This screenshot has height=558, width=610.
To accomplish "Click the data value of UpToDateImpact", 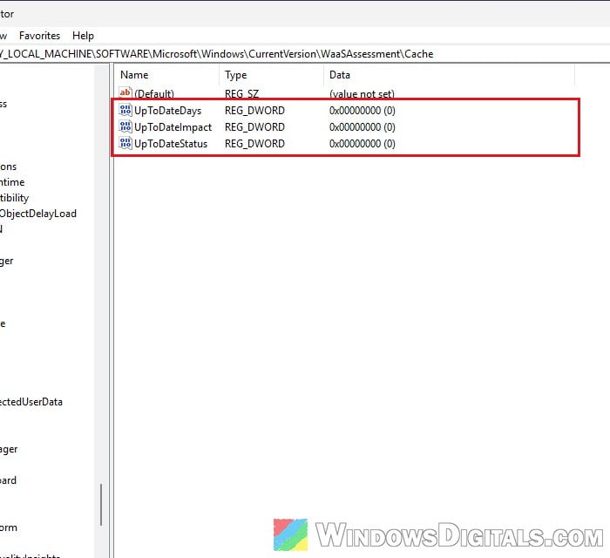I will click(x=363, y=127).
